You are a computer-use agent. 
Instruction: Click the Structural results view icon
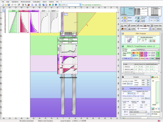coord(139,18)
